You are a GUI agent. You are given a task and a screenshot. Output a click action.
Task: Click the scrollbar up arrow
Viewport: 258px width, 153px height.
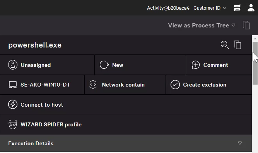255,39
